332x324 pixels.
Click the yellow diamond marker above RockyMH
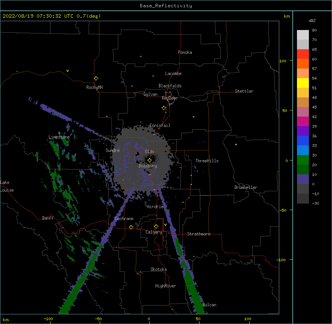(96, 78)
